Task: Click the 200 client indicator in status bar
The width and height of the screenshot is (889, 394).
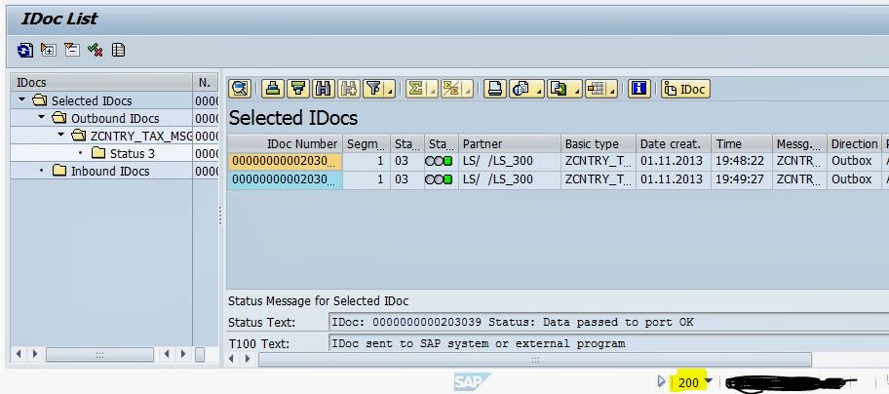Action: [x=688, y=382]
